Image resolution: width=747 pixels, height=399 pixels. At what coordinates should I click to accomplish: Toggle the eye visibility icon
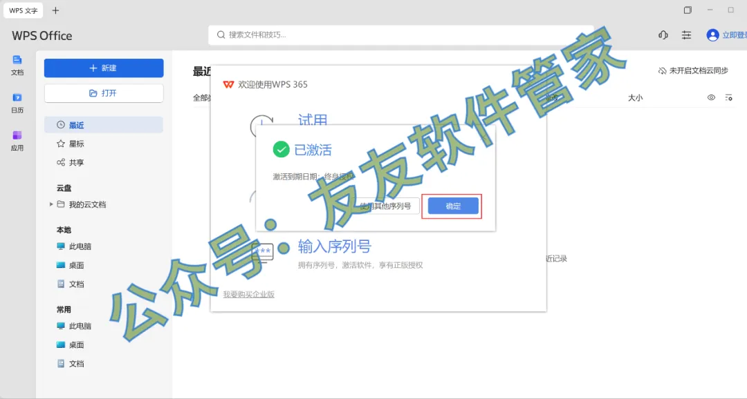[x=711, y=97]
